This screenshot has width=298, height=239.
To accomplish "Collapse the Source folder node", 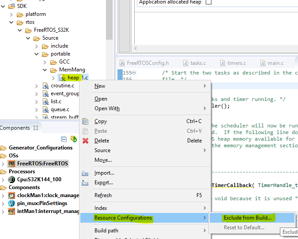I will pyautogui.click(x=28, y=38).
